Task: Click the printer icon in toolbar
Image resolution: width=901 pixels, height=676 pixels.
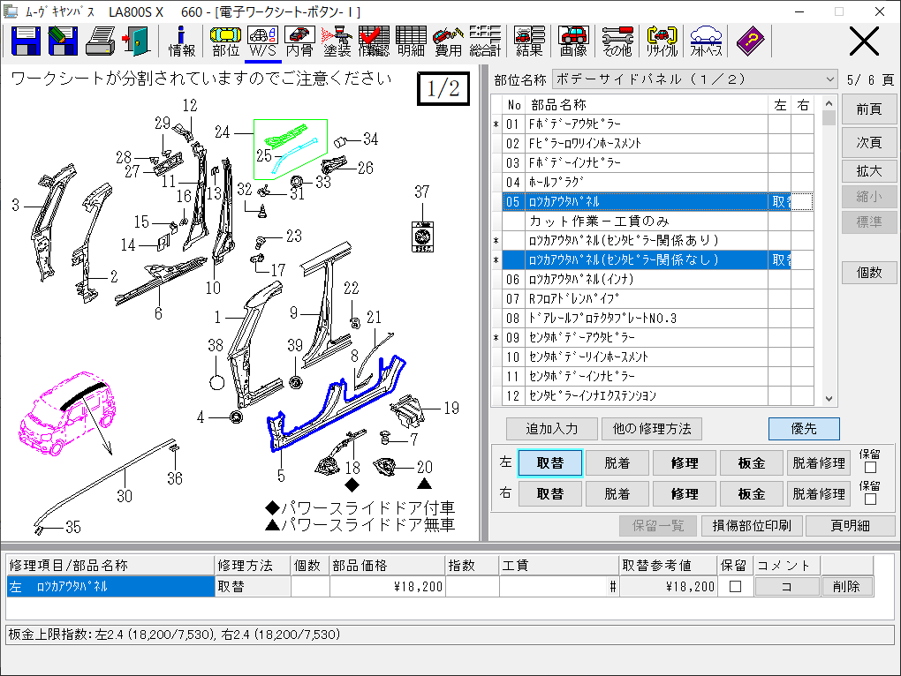Action: pyautogui.click(x=102, y=41)
